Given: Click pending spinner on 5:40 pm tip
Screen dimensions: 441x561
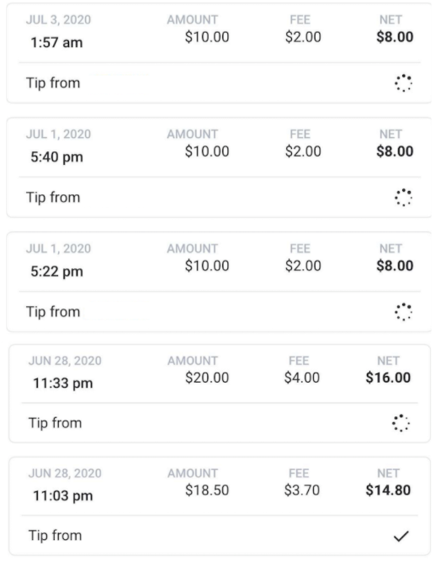Looking at the screenshot, I should coord(403,198).
